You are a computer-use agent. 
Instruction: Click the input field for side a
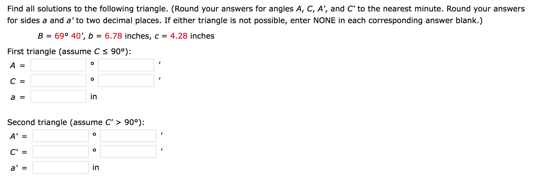pyautogui.click(x=58, y=97)
